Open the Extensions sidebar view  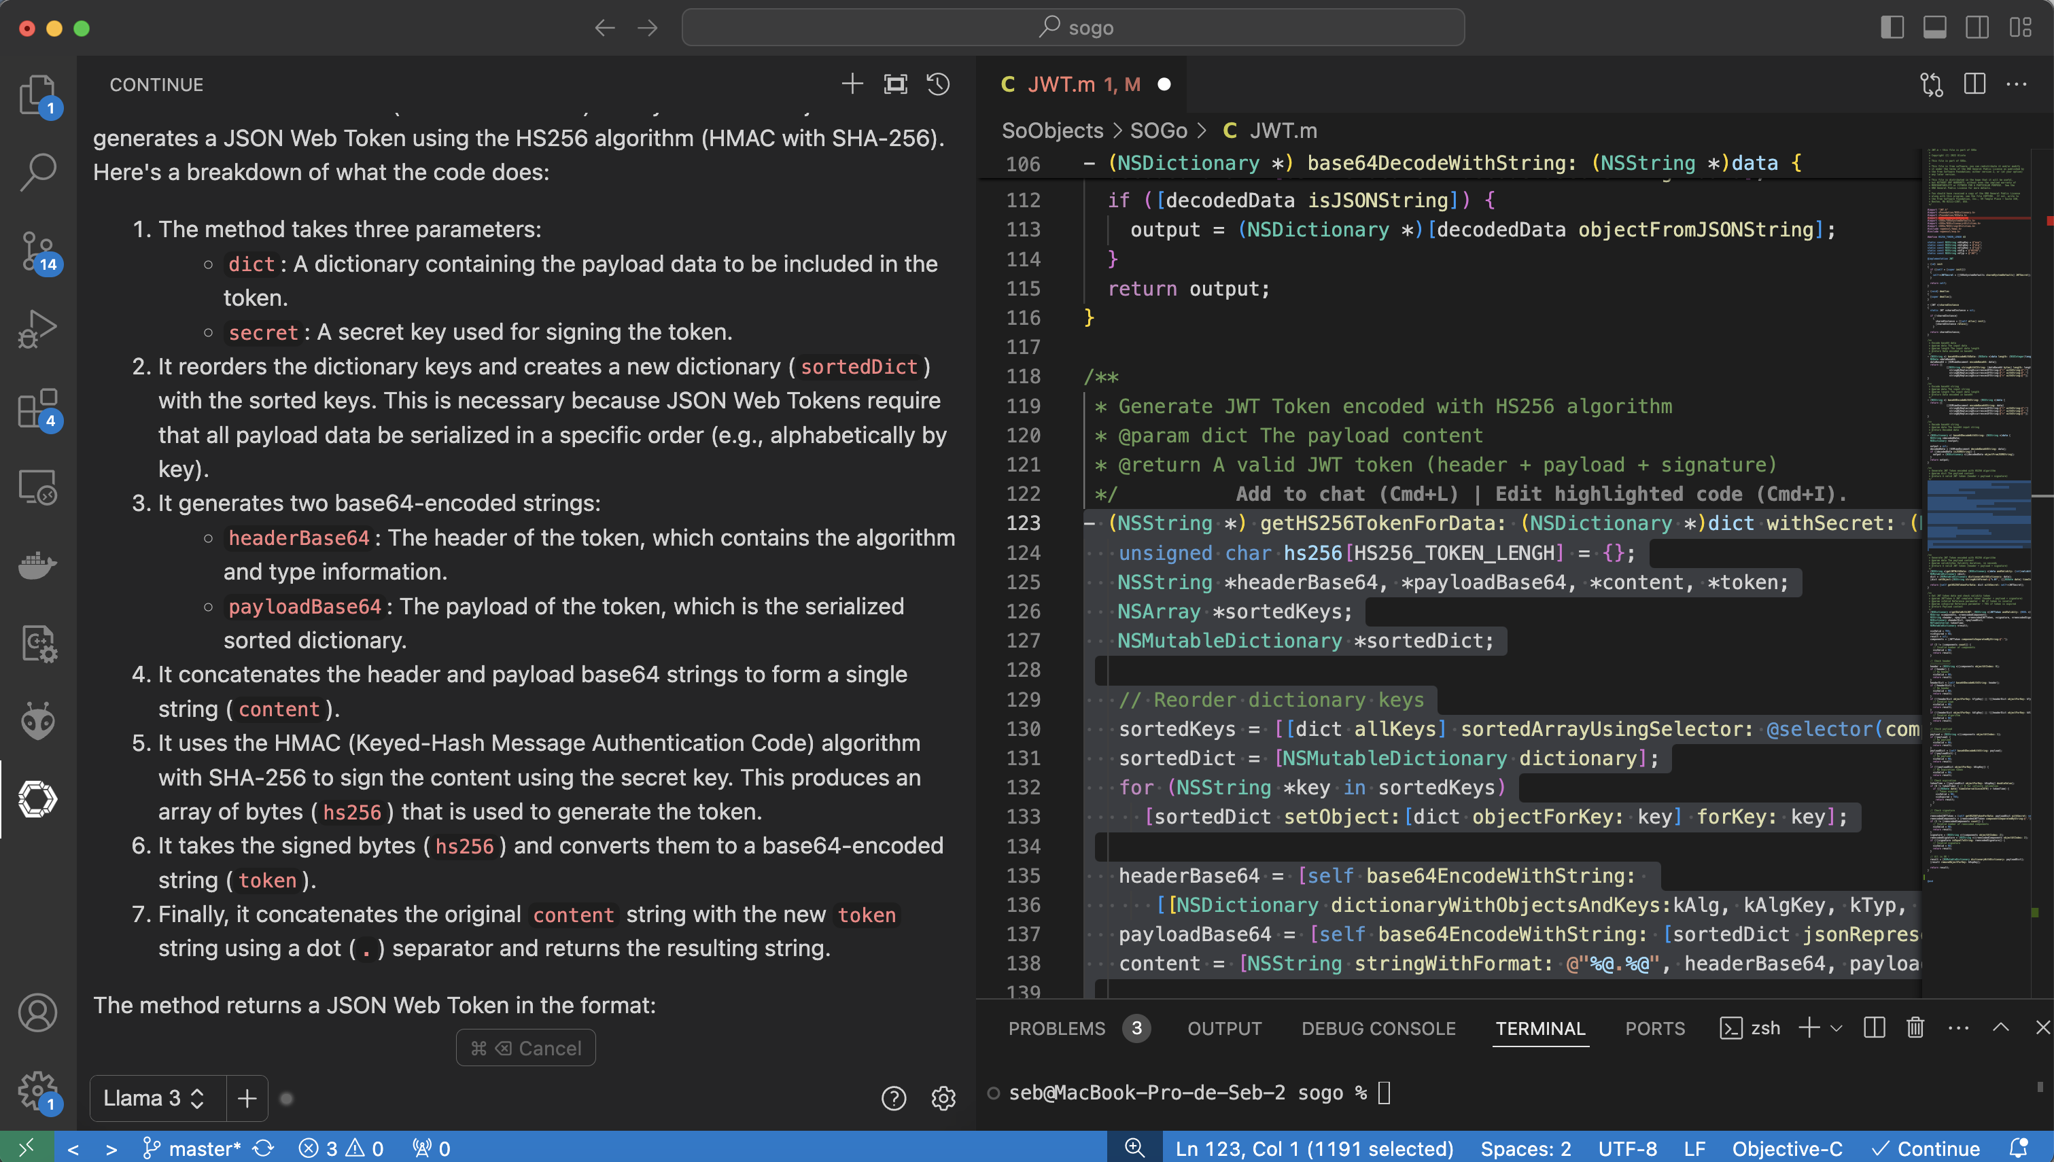[x=37, y=408]
